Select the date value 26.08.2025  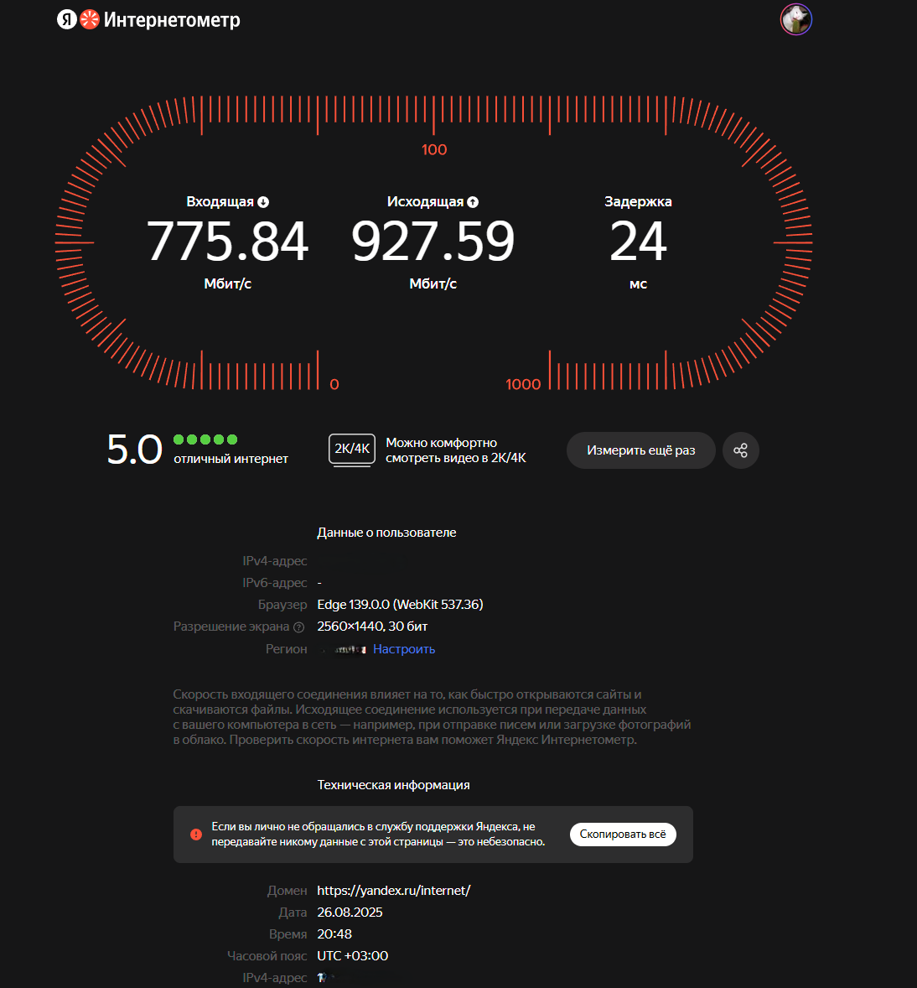pos(350,913)
